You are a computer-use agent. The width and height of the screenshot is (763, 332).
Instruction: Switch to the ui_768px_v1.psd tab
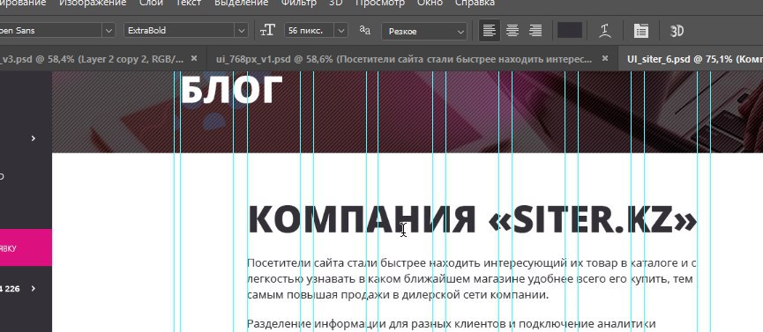(404, 59)
